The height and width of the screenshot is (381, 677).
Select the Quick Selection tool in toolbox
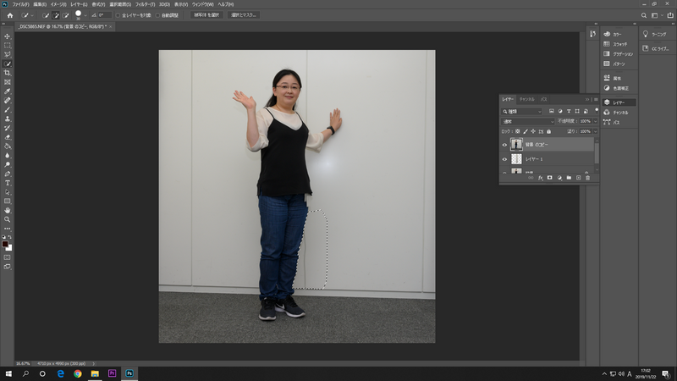(x=8, y=64)
